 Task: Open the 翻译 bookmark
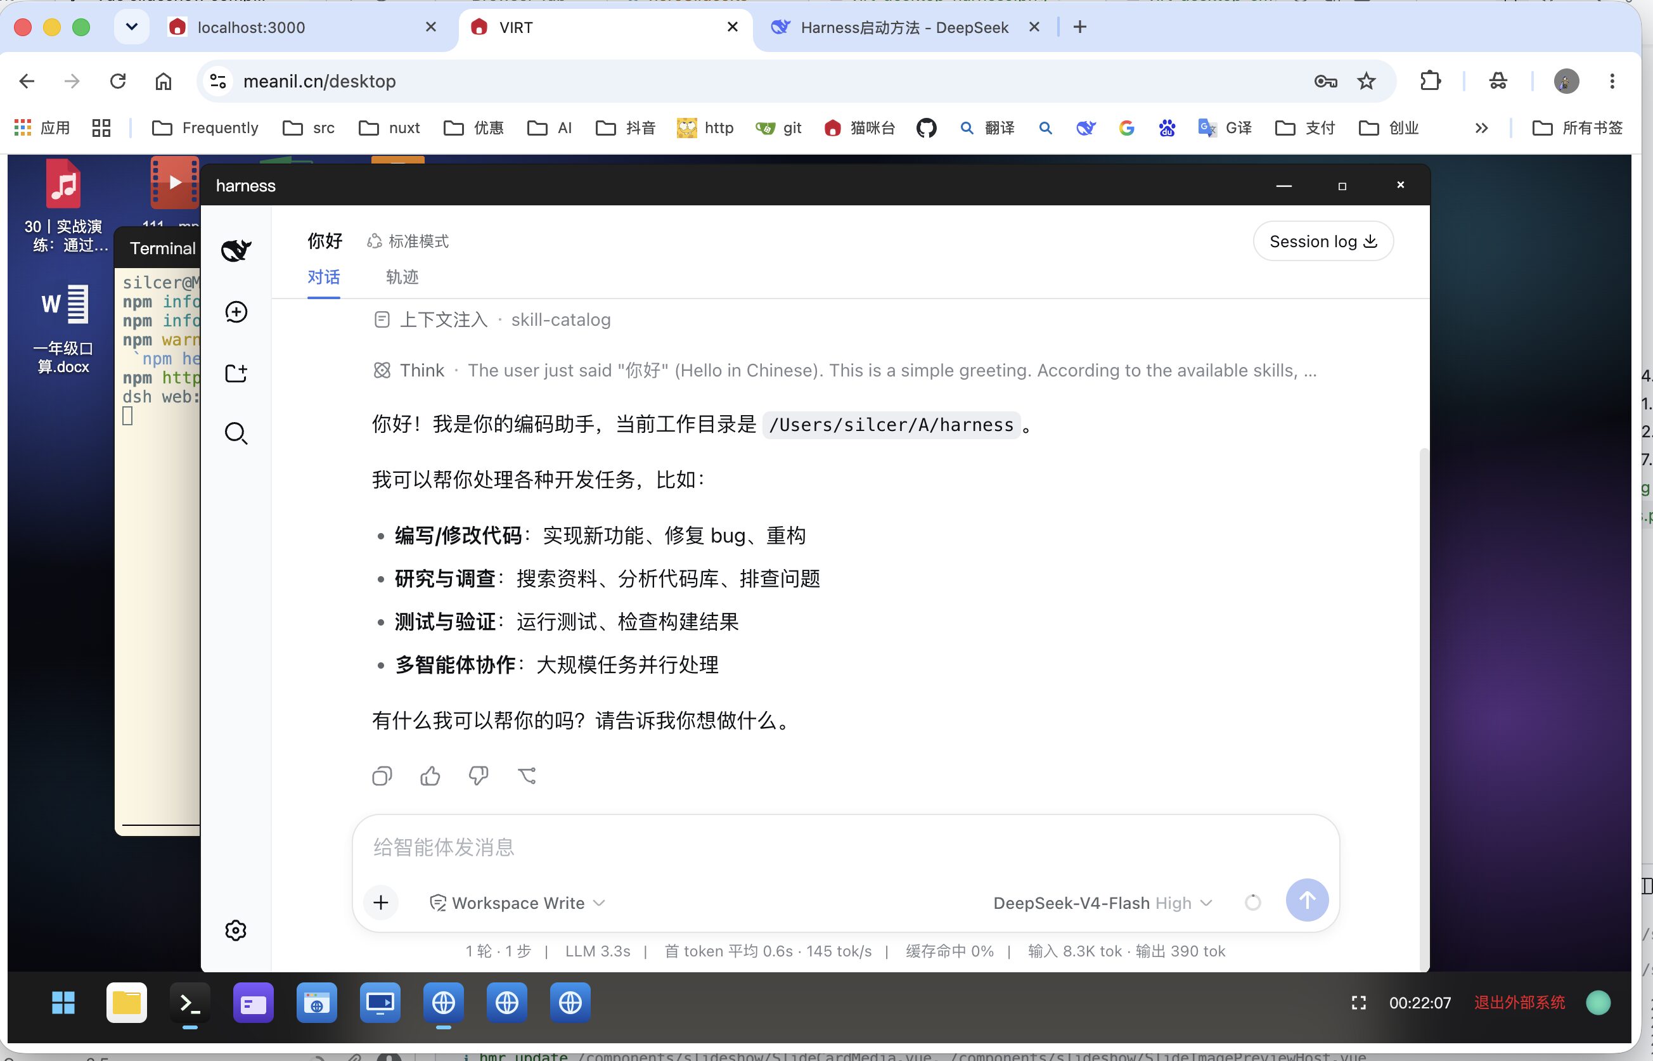pyautogui.click(x=987, y=127)
